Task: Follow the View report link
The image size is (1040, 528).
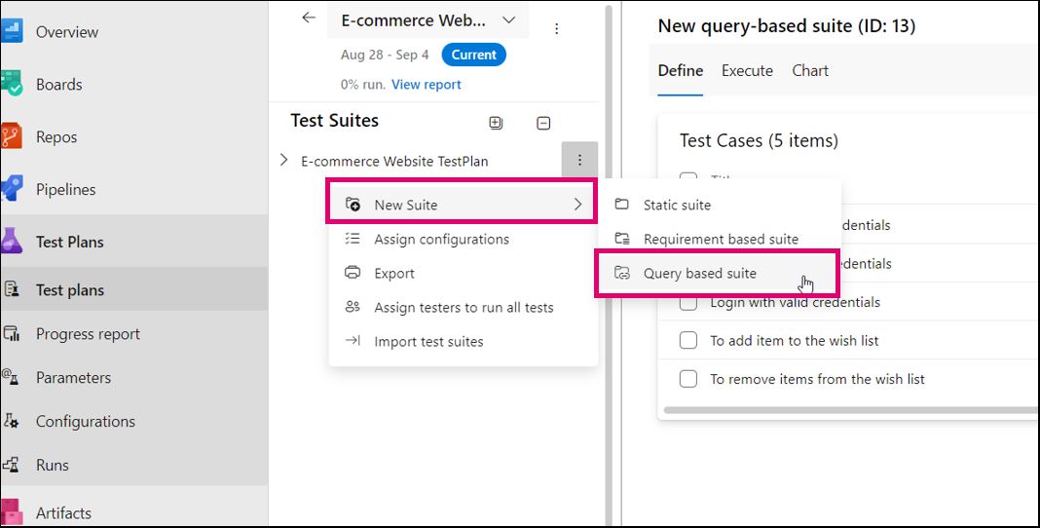Action: point(426,85)
